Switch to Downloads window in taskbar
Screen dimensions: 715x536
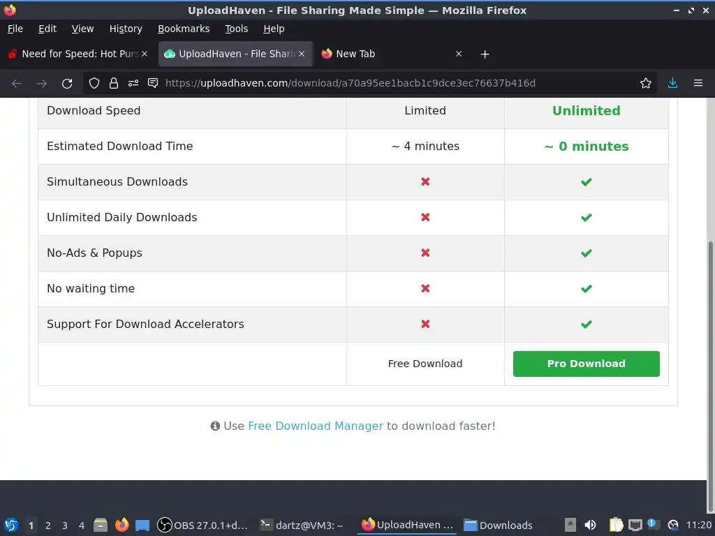pyautogui.click(x=498, y=525)
